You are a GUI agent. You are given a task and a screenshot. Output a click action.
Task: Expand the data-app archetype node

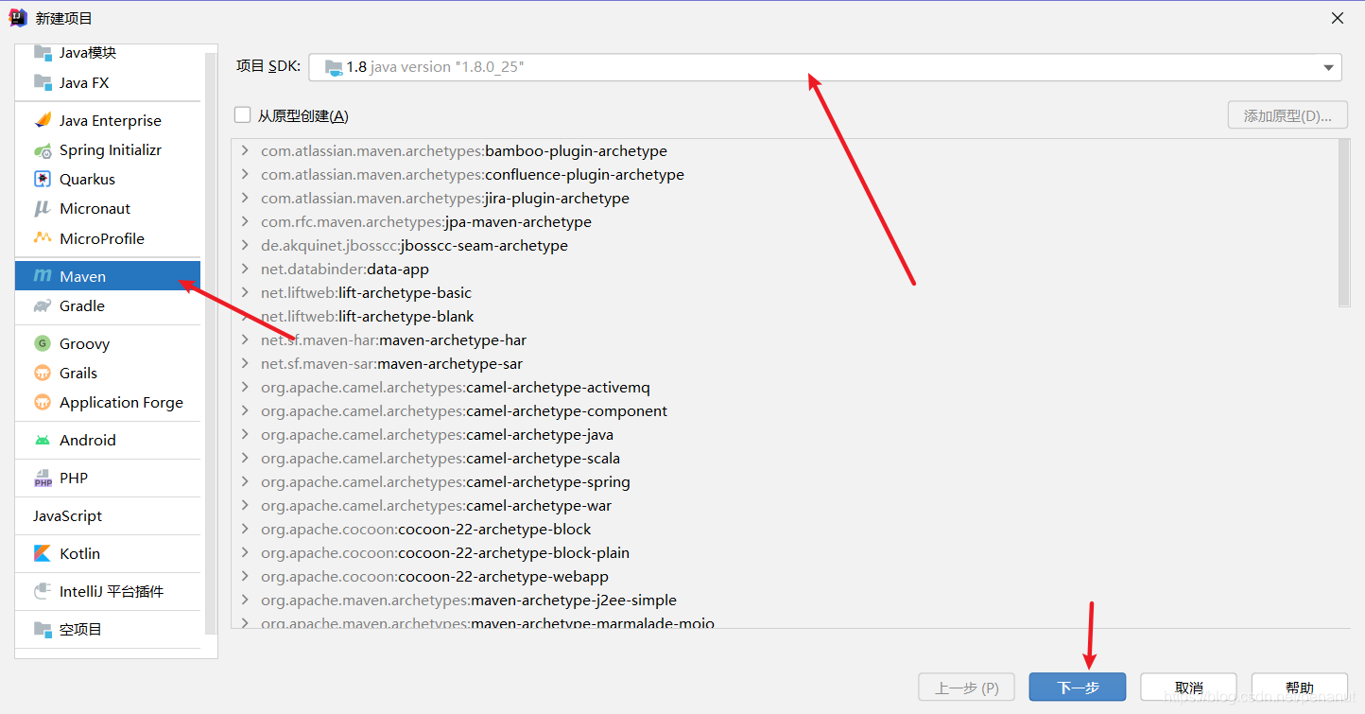tap(245, 269)
